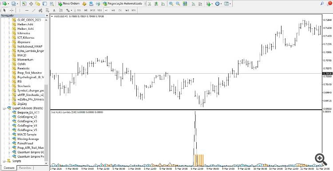Select the GoldEngine_V5 expert advisor
Image resolution: width=333 pixels, height=171 pixels.
tap(27, 130)
